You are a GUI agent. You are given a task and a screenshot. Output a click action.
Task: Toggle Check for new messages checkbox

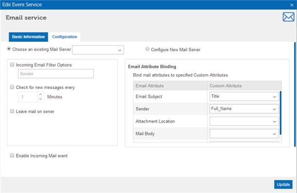pyautogui.click(x=12, y=87)
